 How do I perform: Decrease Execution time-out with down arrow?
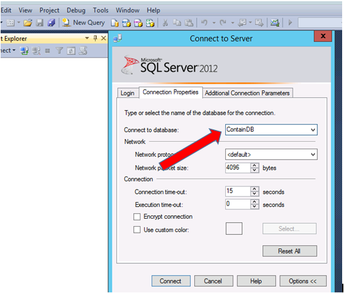coord(254,206)
